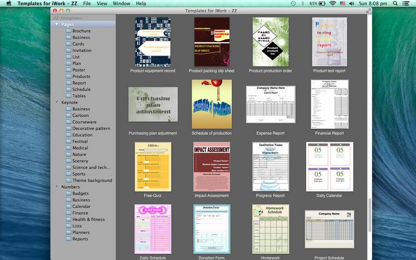Open the Progress Report template

tap(270, 166)
